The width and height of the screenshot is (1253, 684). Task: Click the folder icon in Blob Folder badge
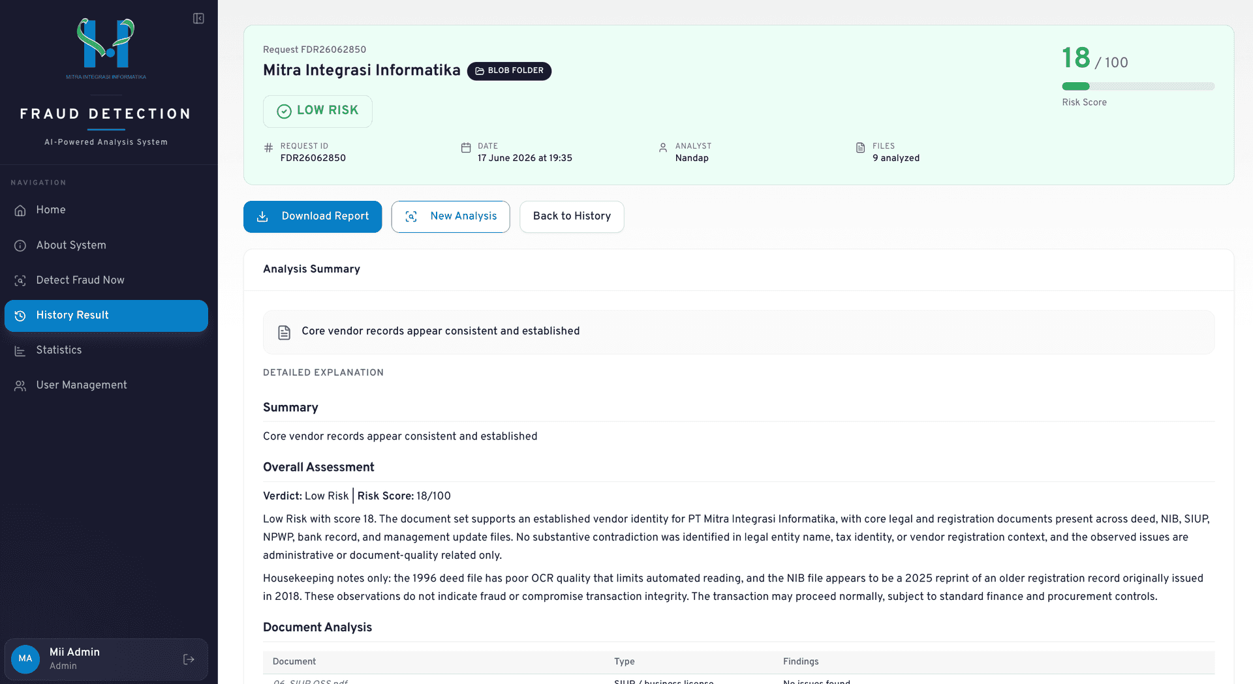(x=480, y=71)
